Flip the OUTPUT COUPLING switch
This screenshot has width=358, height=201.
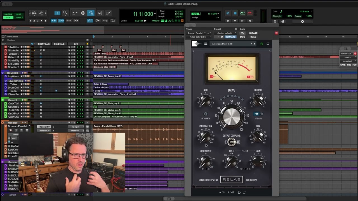232,142
